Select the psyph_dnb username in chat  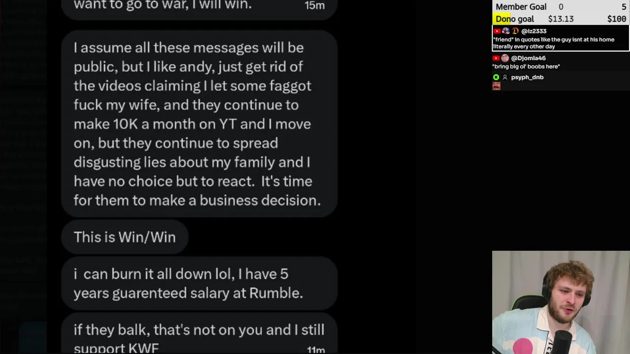527,77
